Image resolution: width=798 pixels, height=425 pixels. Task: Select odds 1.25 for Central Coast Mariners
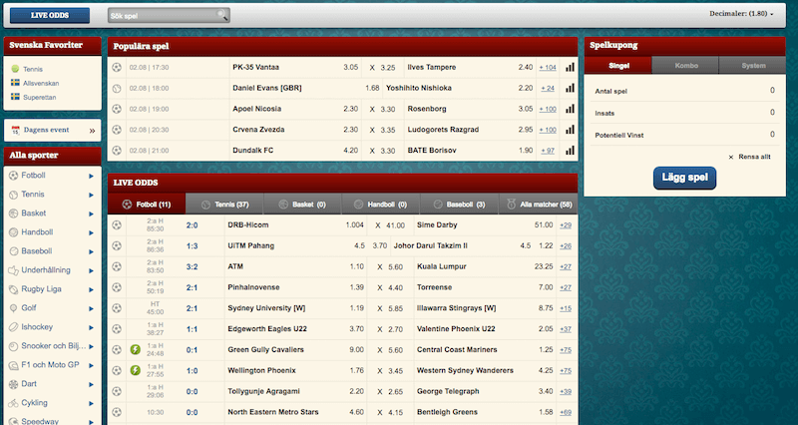tap(546, 349)
